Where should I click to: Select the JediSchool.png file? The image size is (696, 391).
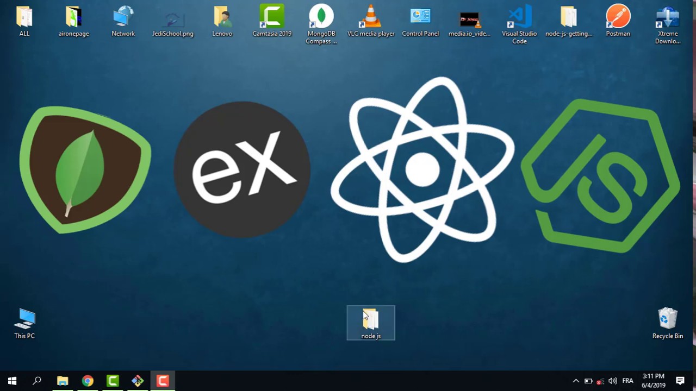pos(173,22)
